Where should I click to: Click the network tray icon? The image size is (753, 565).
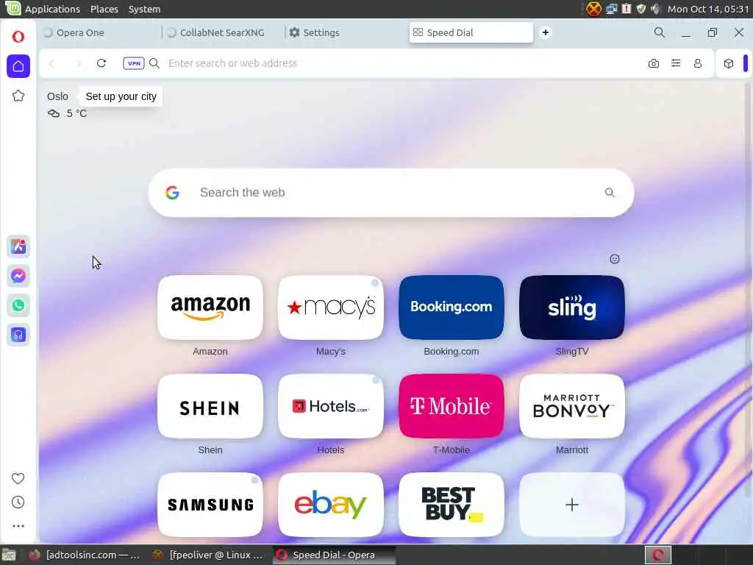pyautogui.click(x=611, y=9)
